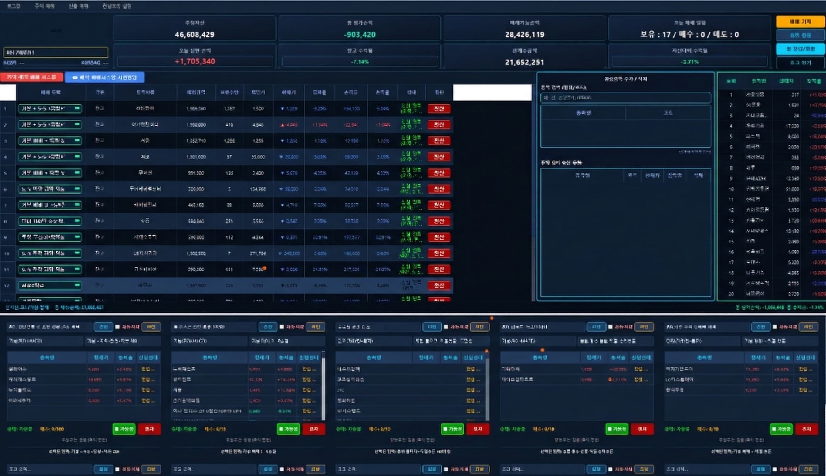Enable the auto-trade checkbox in the first bottom panel header

click(117, 327)
